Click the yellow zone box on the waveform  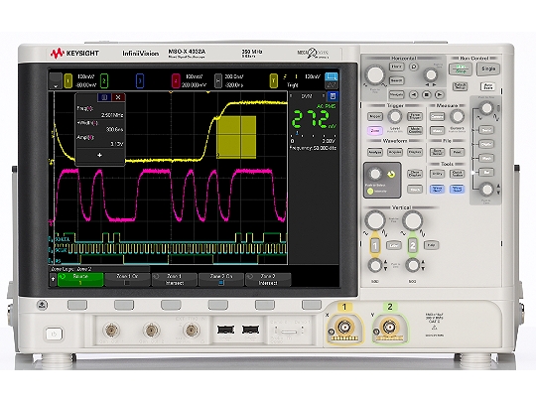237,137
